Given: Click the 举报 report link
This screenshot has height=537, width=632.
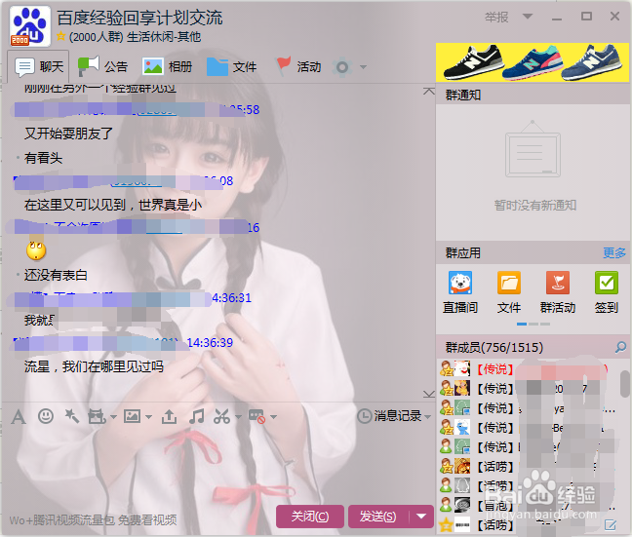Looking at the screenshot, I should pos(496,17).
